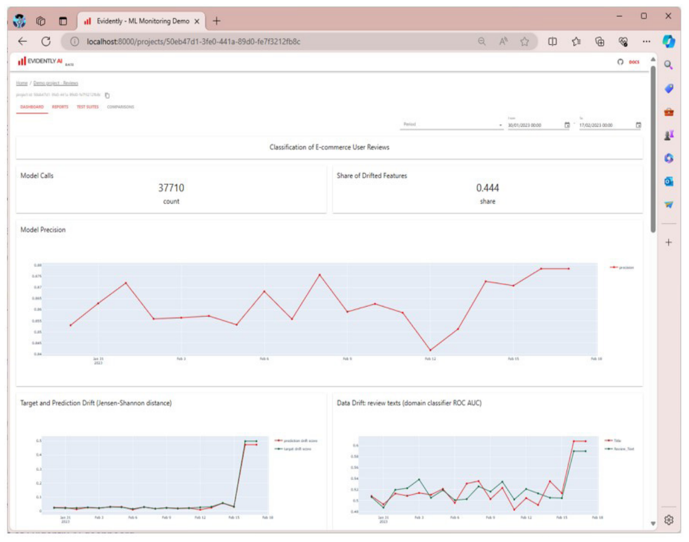
Task: Open the Docs link
Action: pyautogui.click(x=634, y=62)
